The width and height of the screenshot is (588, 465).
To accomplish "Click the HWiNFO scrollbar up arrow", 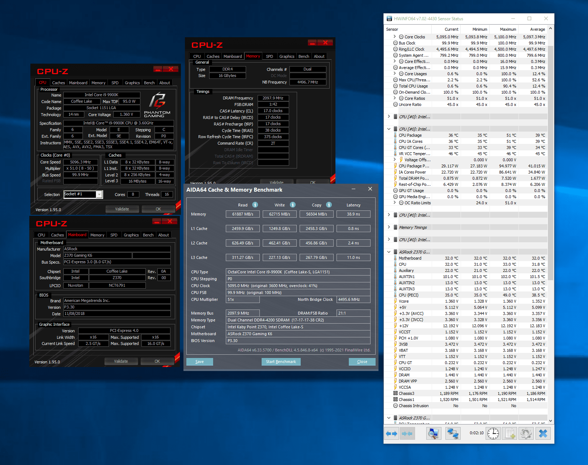I will [x=551, y=29].
